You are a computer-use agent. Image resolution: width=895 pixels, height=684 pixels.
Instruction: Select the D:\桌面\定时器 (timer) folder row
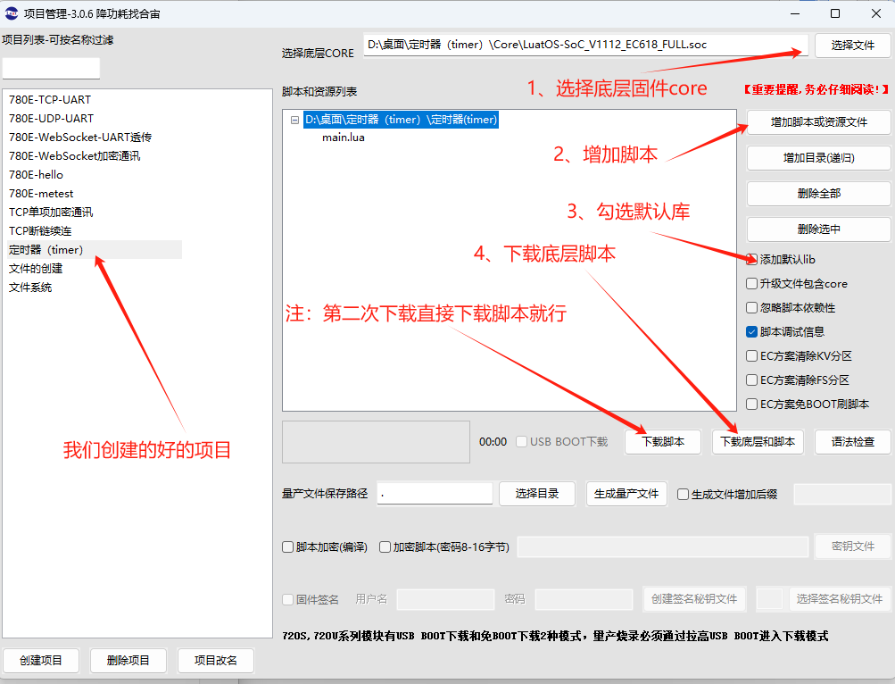[x=401, y=120]
